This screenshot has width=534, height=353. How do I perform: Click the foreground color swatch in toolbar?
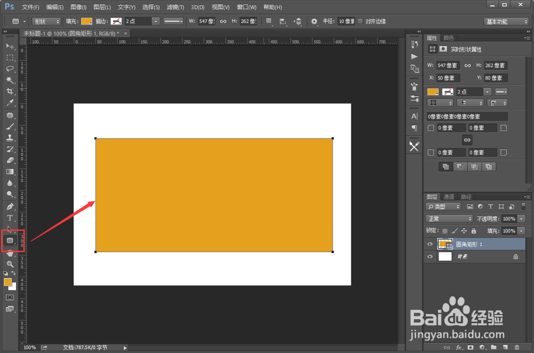click(x=7, y=282)
